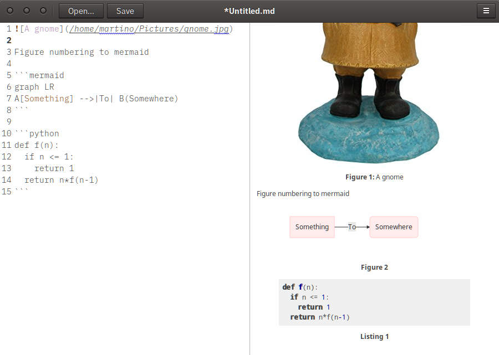Click line number 2 in editor gutter
The image size is (499, 355).
(9, 40)
